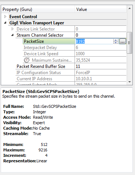The height and width of the screenshot is (175, 135).
Task: Click the scrollbar up arrow
Action: pyautogui.click(x=130, y=8)
